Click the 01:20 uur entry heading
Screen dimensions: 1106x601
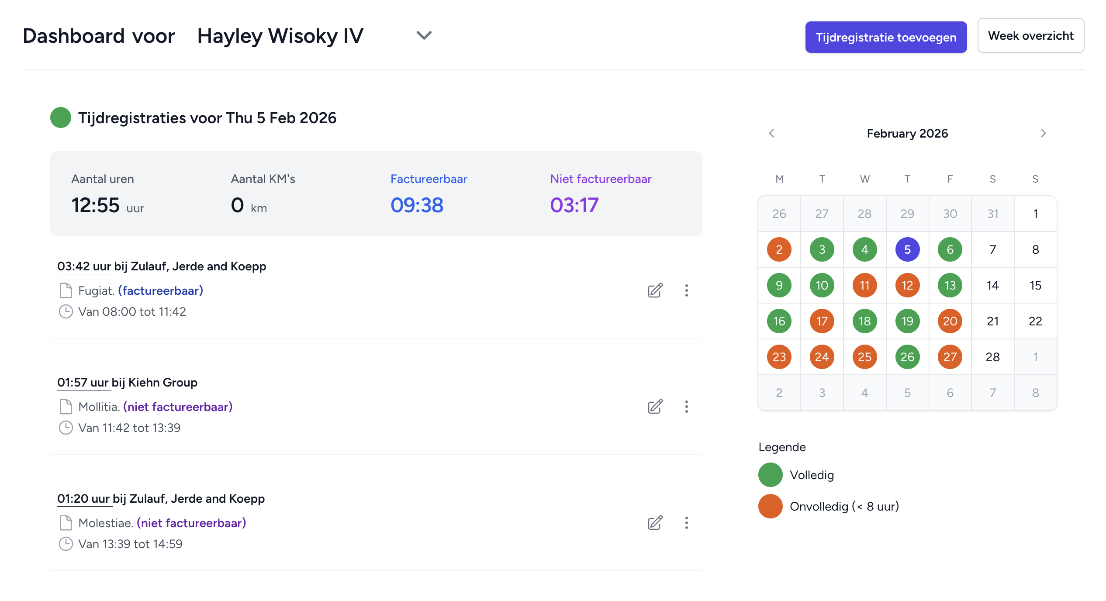point(161,498)
